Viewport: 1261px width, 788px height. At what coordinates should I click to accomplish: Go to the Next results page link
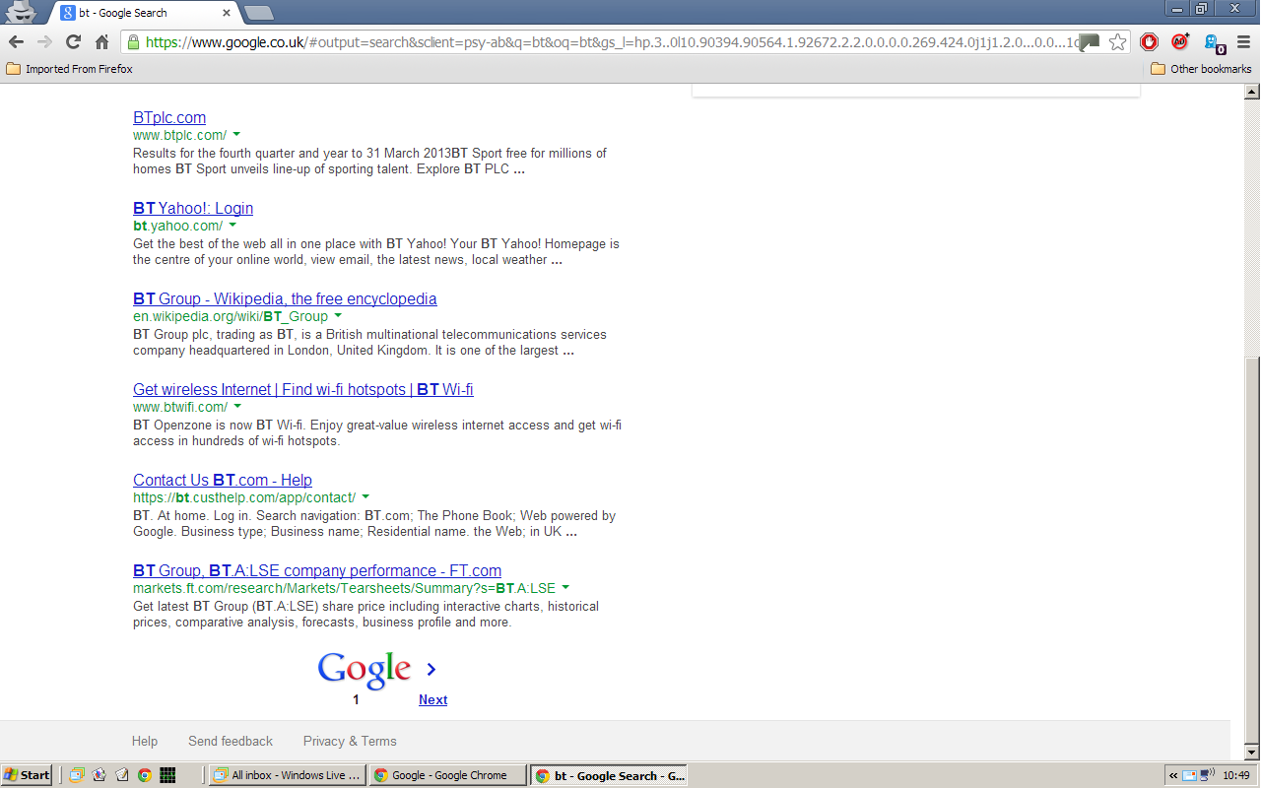click(x=432, y=699)
